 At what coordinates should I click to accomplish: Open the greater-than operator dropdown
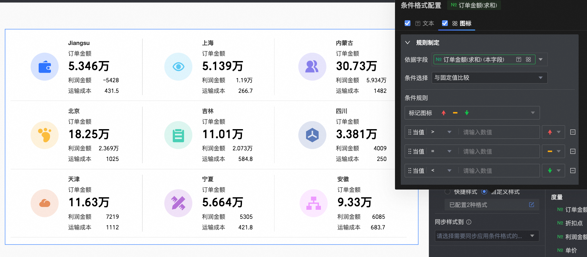point(441,132)
